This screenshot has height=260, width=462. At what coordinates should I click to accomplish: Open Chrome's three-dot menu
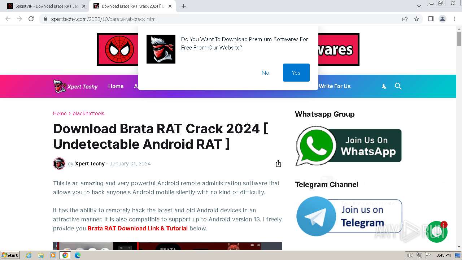pyautogui.click(x=454, y=19)
